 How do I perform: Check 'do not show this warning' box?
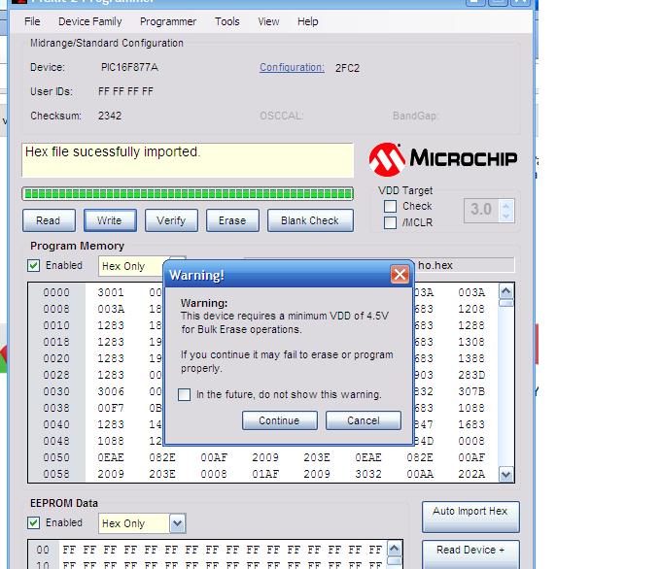[185, 394]
